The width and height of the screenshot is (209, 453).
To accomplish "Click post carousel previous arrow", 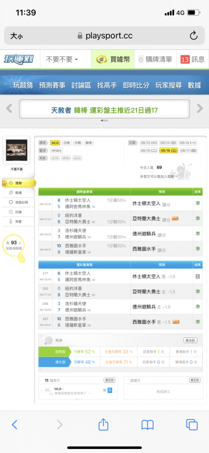I will point(42,391).
